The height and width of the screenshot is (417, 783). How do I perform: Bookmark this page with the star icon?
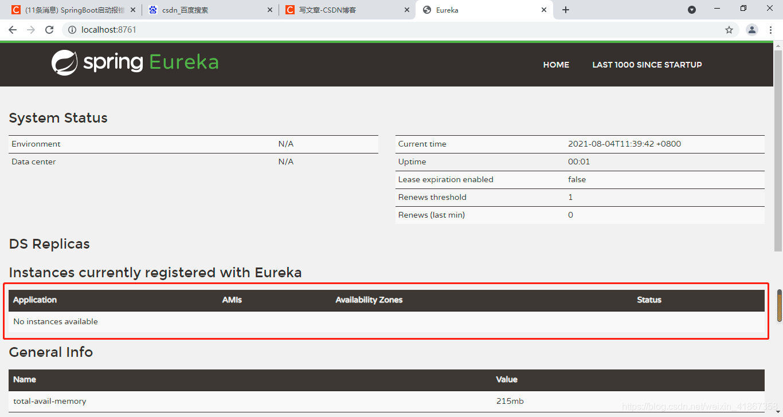[729, 30]
